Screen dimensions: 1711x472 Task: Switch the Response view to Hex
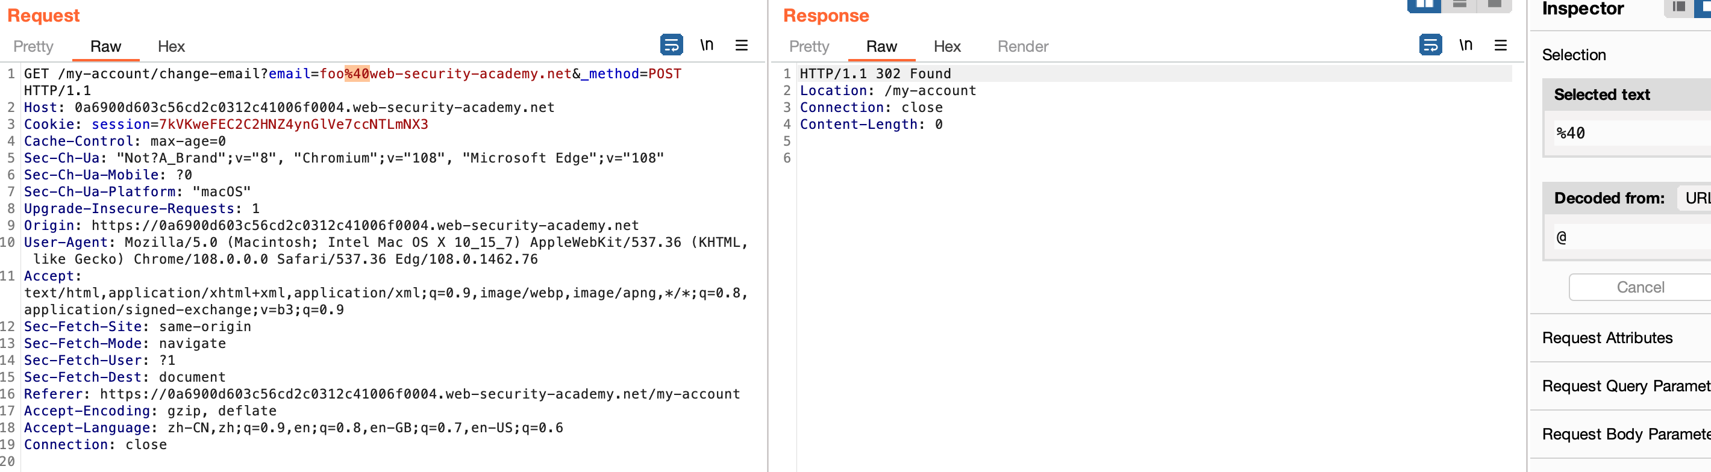(947, 46)
